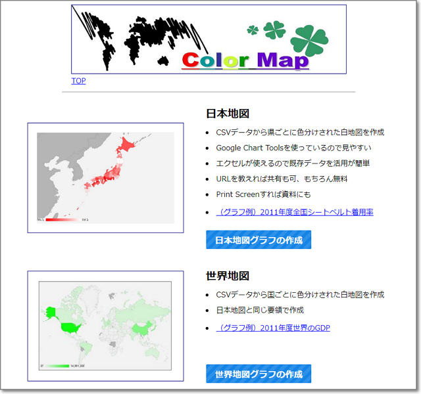This screenshot has width=421, height=394.
Task: Select Hokkaido on the Japan map thumbnail
Action: (x=126, y=146)
